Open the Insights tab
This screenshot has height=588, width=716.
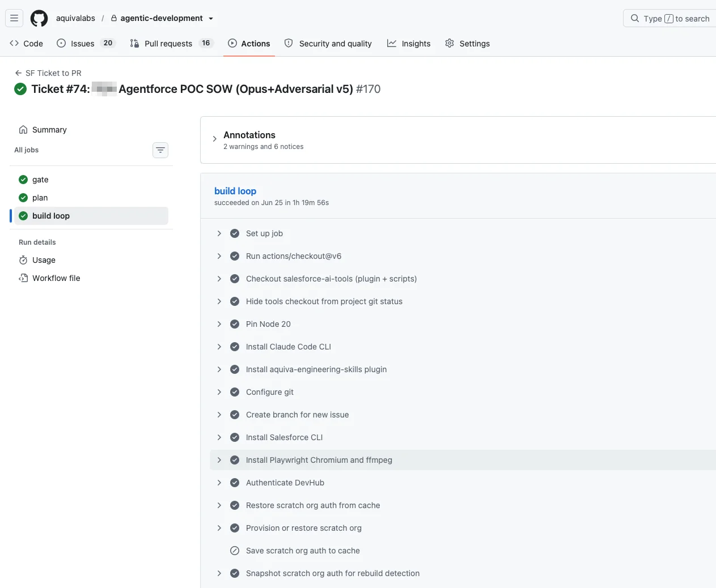[x=409, y=44]
